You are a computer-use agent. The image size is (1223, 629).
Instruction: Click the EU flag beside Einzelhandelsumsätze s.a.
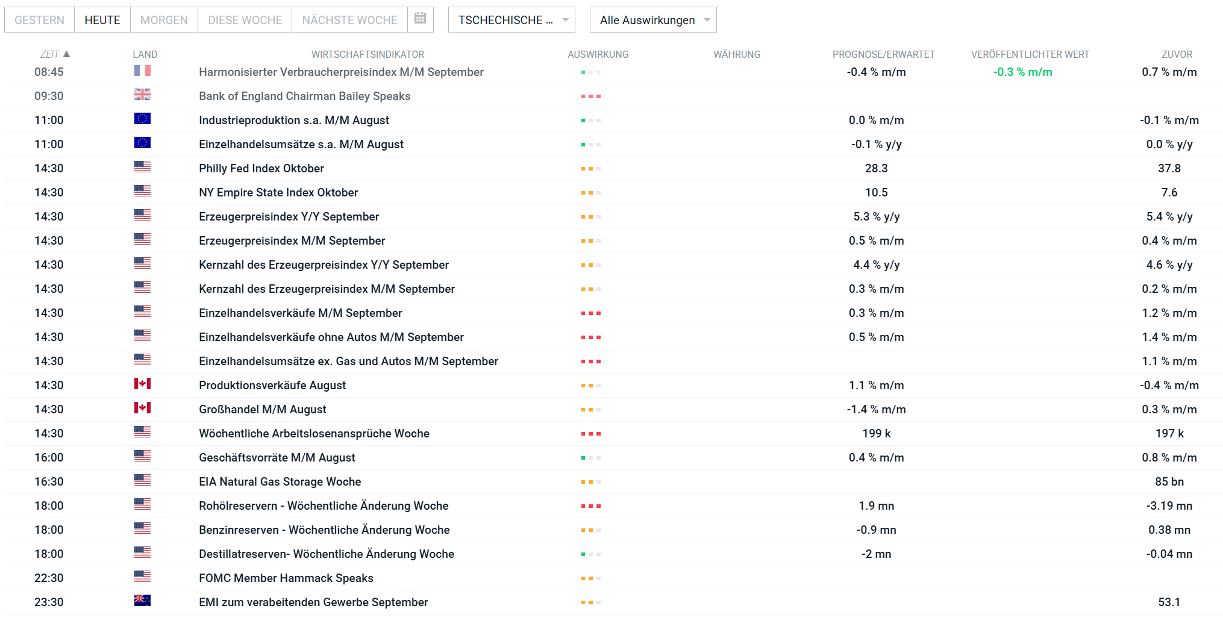[x=142, y=143]
